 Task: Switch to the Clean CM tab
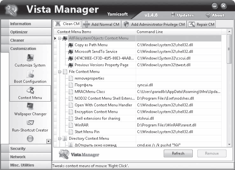(x=67, y=24)
